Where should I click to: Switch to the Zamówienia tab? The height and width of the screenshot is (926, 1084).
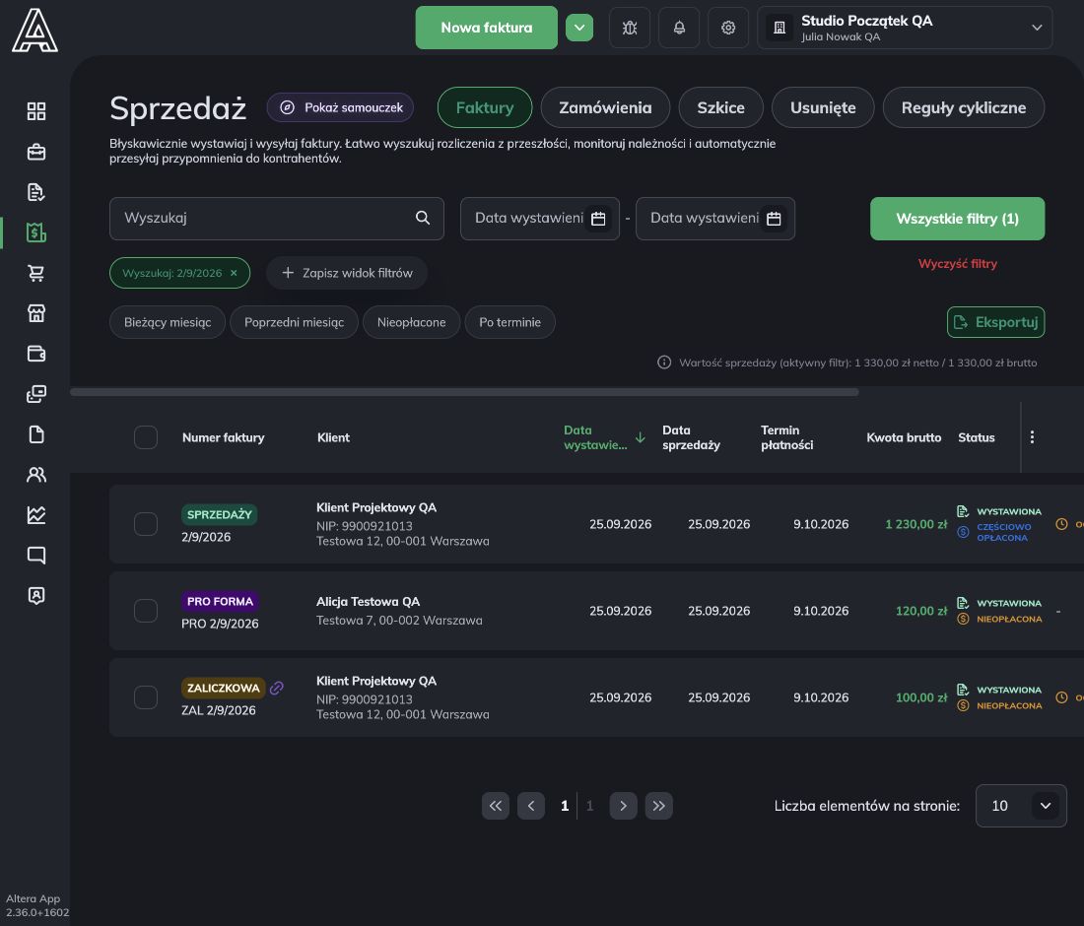point(606,107)
